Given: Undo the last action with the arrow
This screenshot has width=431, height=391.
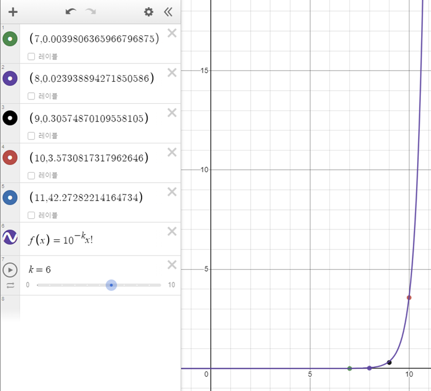Looking at the screenshot, I should tap(70, 12).
